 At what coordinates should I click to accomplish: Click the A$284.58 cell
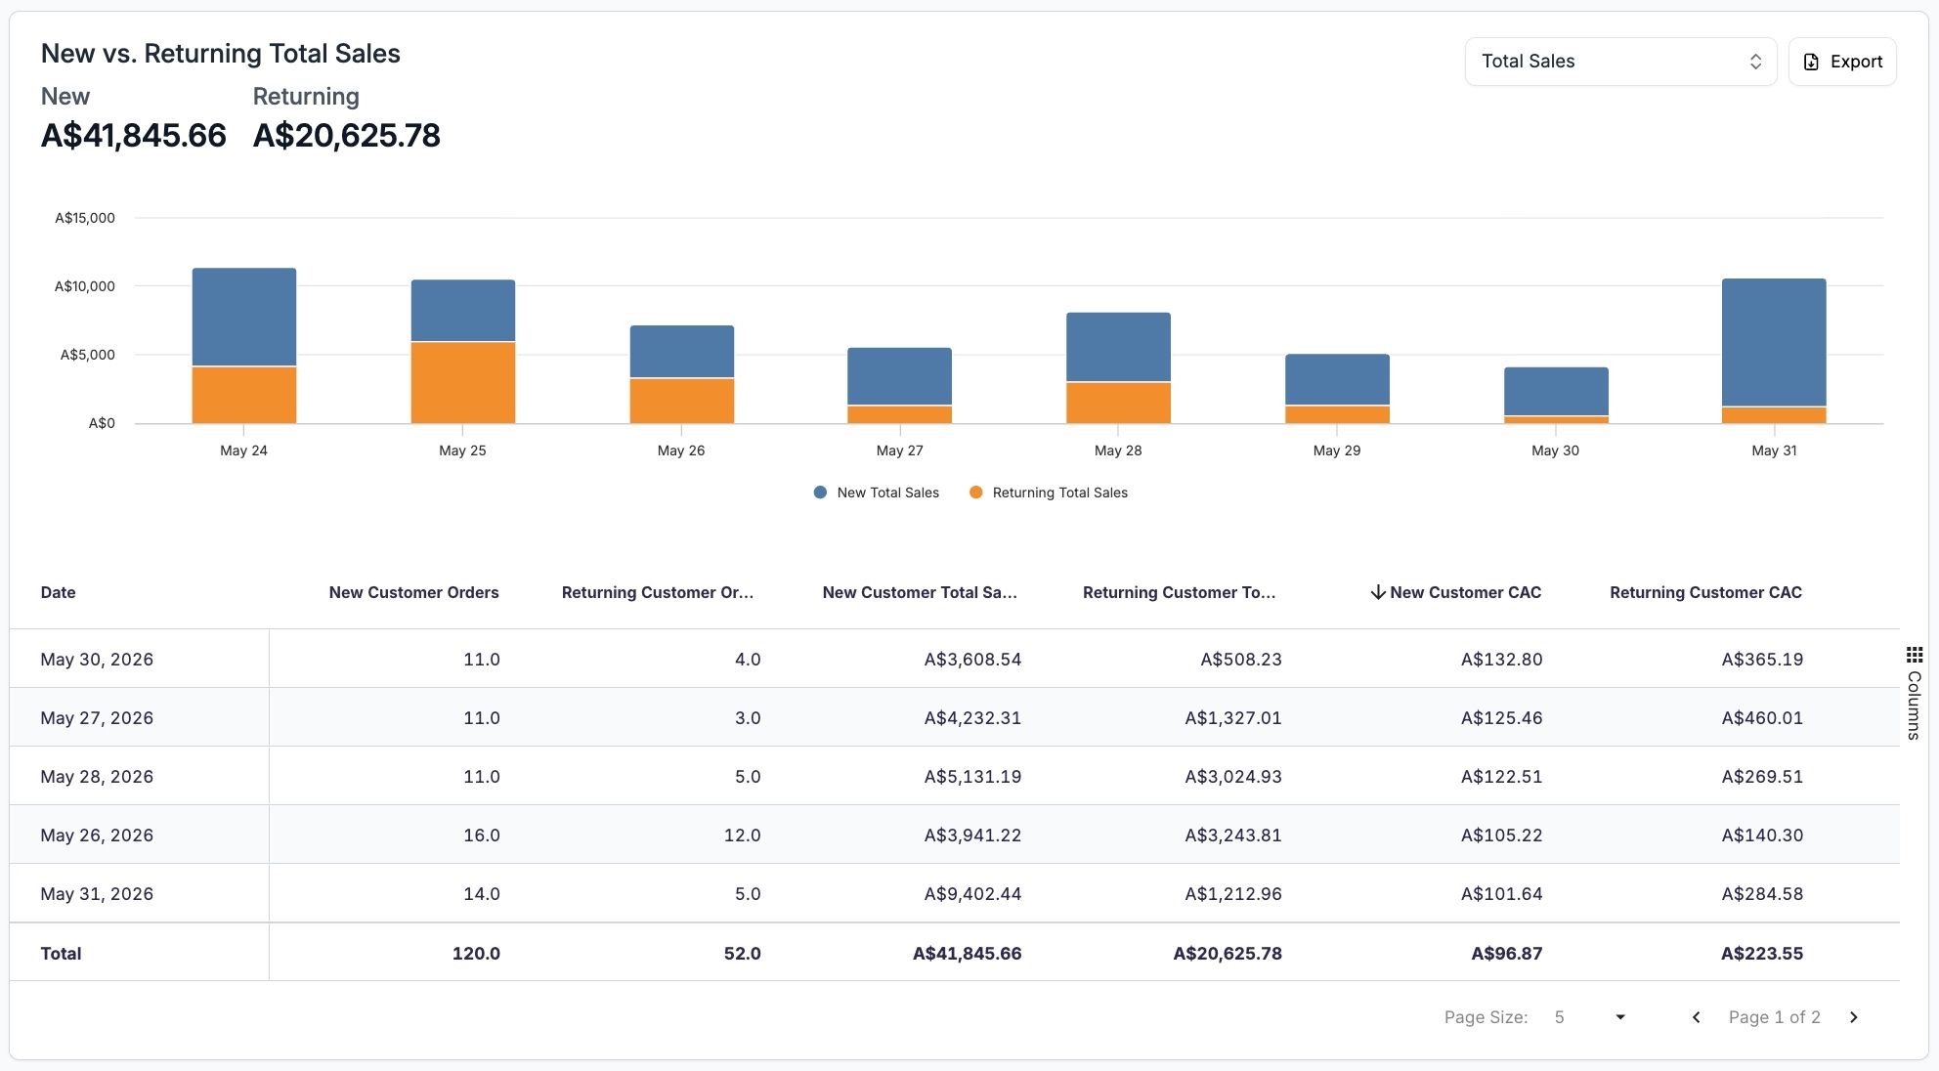coord(1762,894)
